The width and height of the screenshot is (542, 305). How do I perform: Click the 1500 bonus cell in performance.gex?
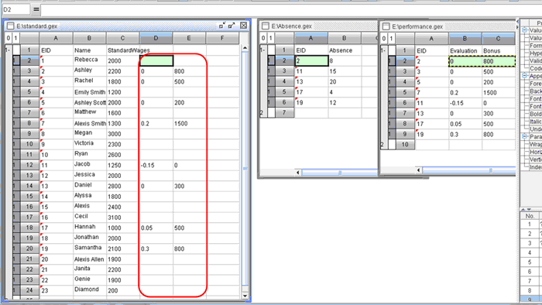pyautogui.click(x=499, y=93)
